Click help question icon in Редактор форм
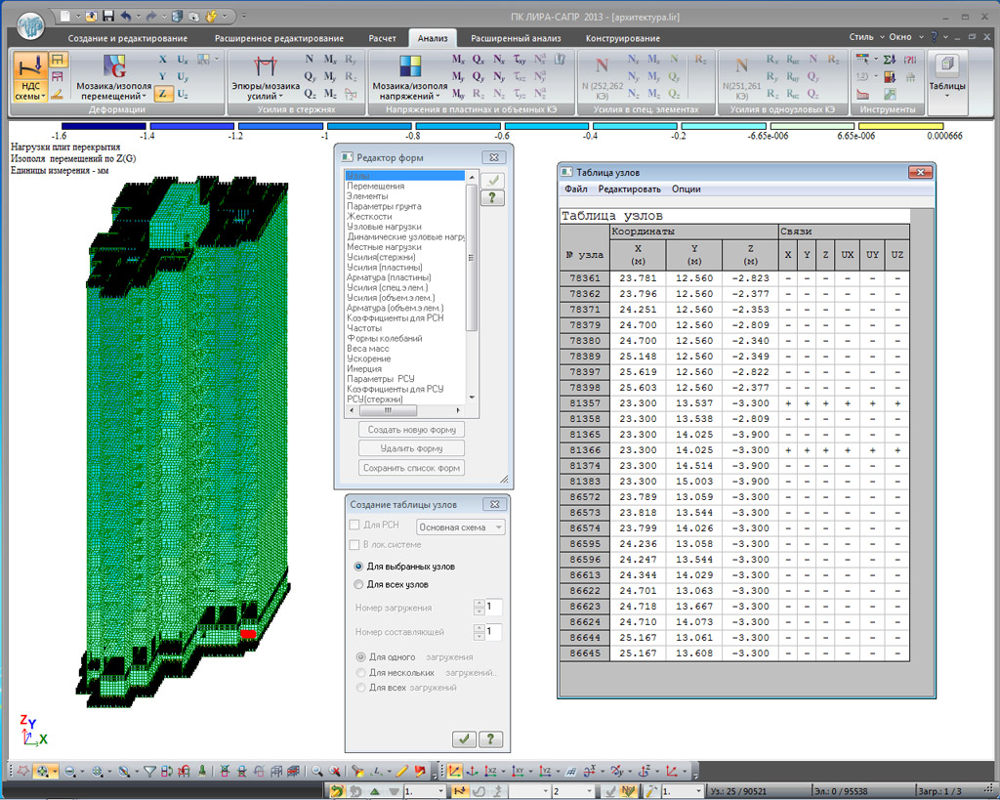The height and width of the screenshot is (800, 1000). 494,198
